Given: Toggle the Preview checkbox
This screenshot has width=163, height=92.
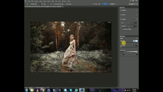Looking at the screenshot, I should tap(93, 4).
